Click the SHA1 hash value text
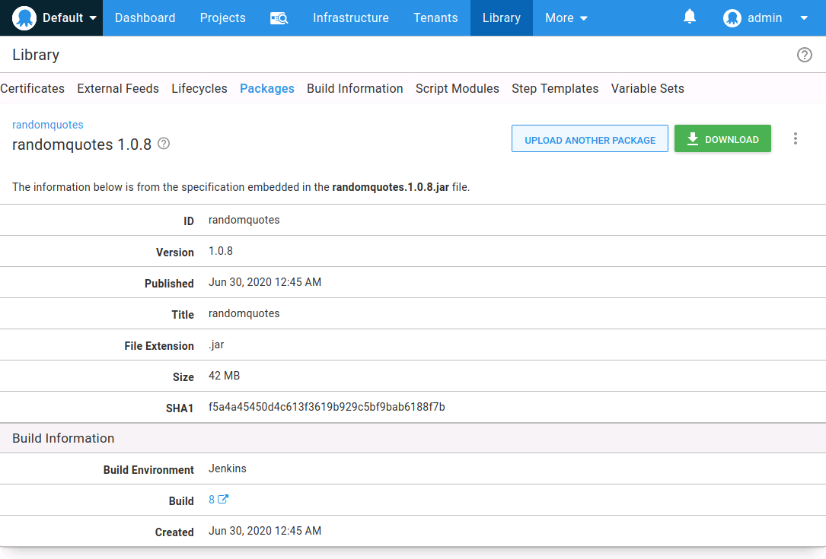The width and height of the screenshot is (826, 559). pyautogui.click(x=327, y=407)
